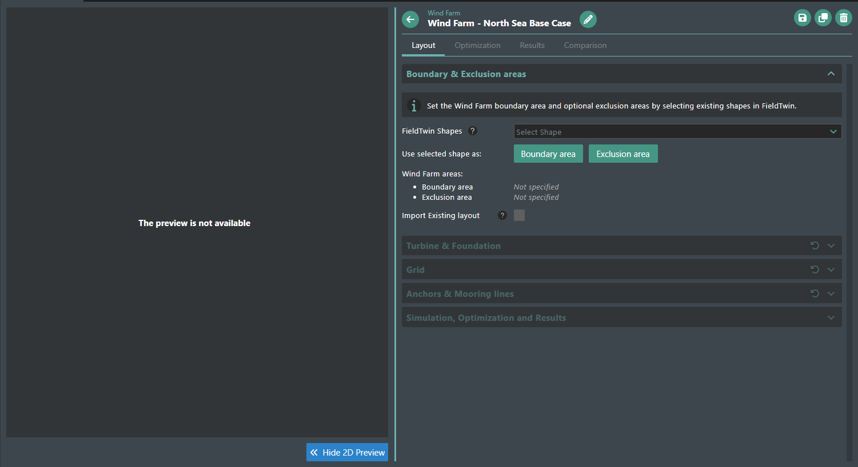Collapse Boundary & Exclusion areas section
The image size is (858, 467).
coord(831,74)
